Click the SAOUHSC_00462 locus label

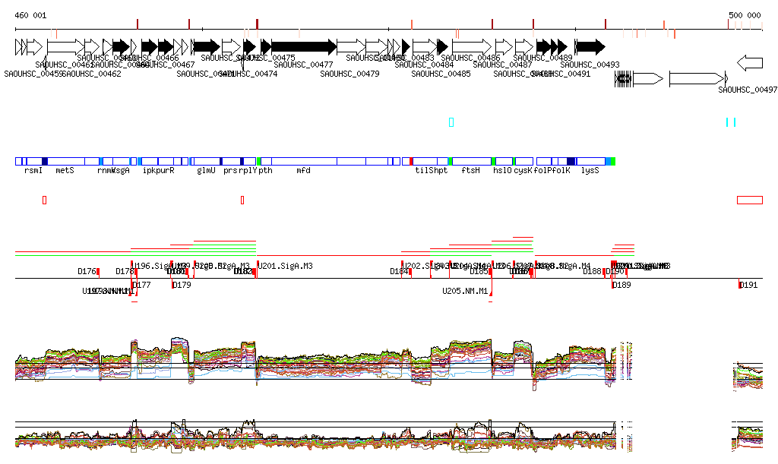(91, 74)
